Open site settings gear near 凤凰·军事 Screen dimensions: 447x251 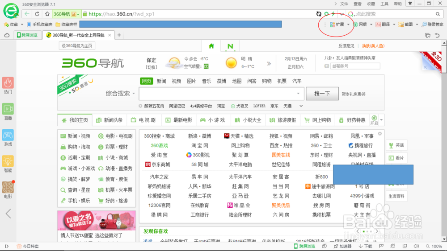pos(380,134)
